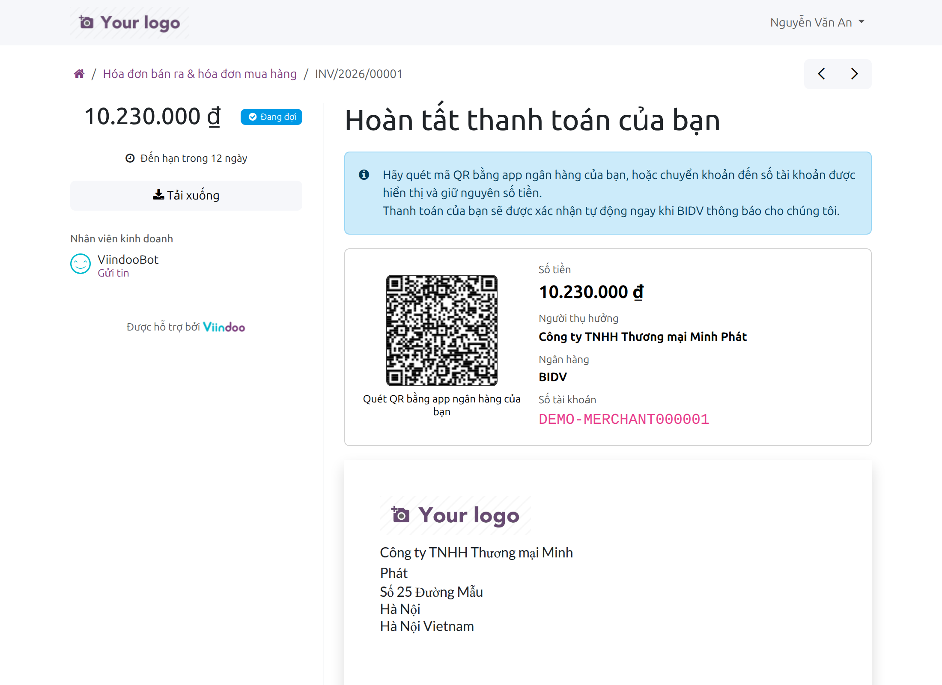The width and height of the screenshot is (942, 685).
Task: Click heading Hoàn tất thanh toán của bạn
Action: pos(532,119)
